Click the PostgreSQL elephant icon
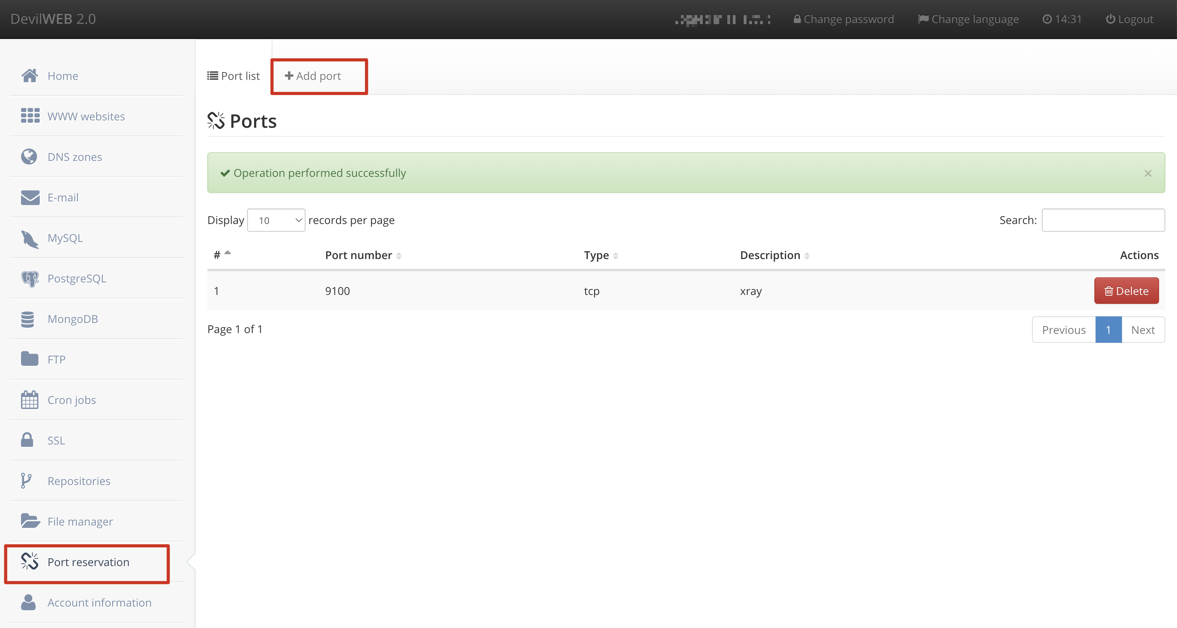 tap(30, 279)
